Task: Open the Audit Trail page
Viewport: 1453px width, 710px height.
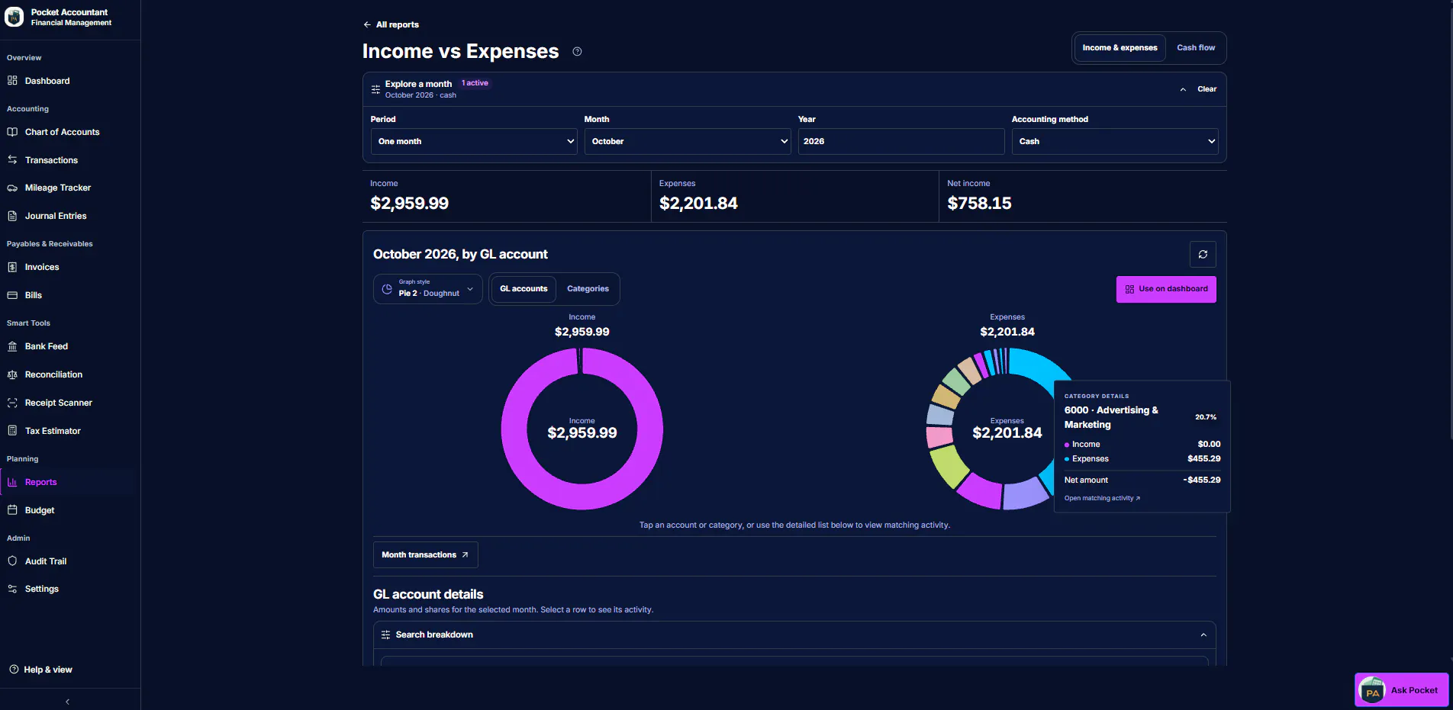Action: click(x=46, y=561)
